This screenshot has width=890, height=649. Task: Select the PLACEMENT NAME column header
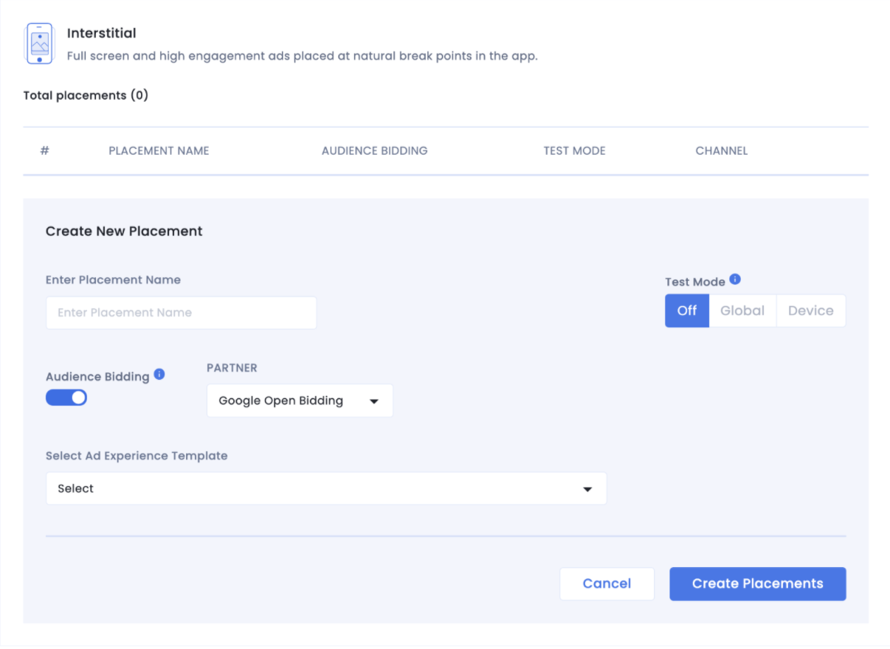pyautogui.click(x=159, y=150)
